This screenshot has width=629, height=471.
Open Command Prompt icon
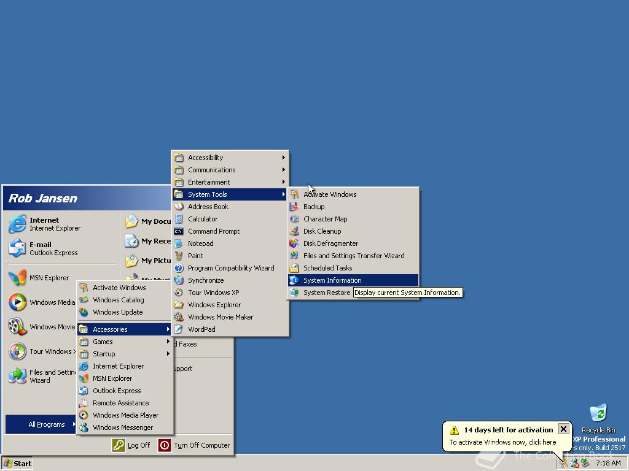tap(179, 231)
